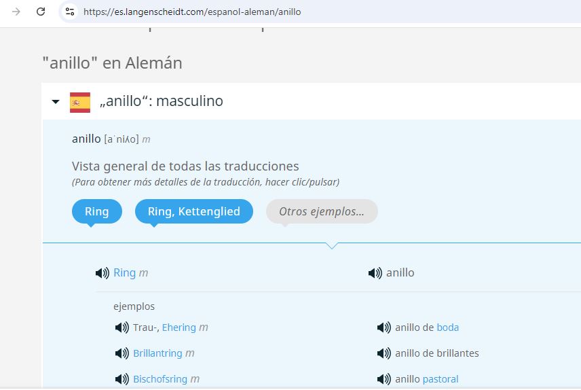581x390 pixels.
Task: Open the boda link
Action: pos(448,327)
